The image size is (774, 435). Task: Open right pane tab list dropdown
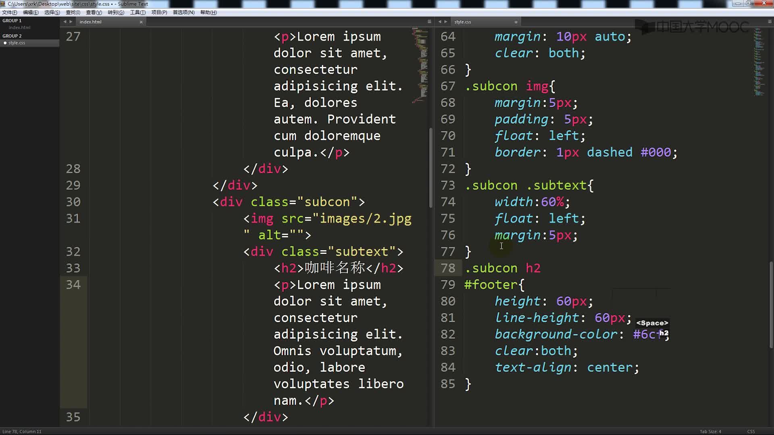tap(770, 22)
